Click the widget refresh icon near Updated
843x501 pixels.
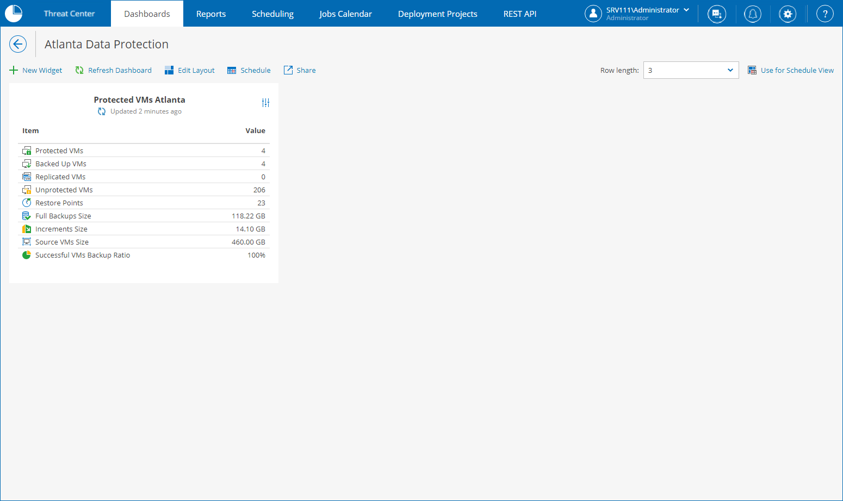coord(102,111)
